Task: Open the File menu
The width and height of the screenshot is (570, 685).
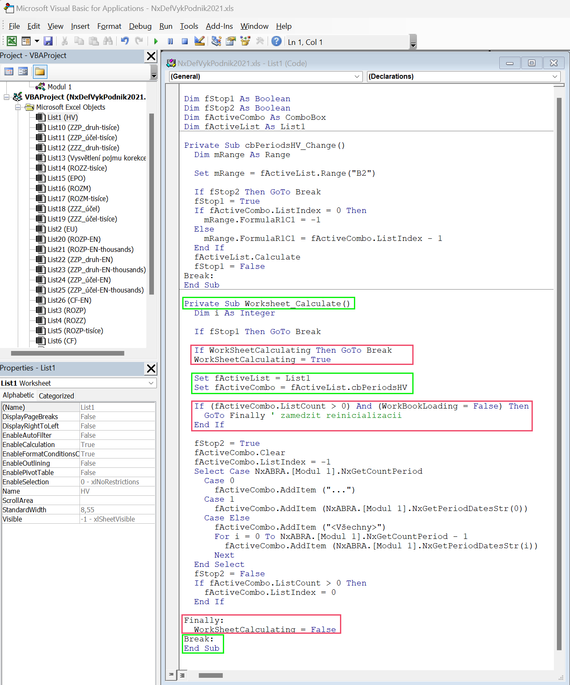Action: [14, 26]
